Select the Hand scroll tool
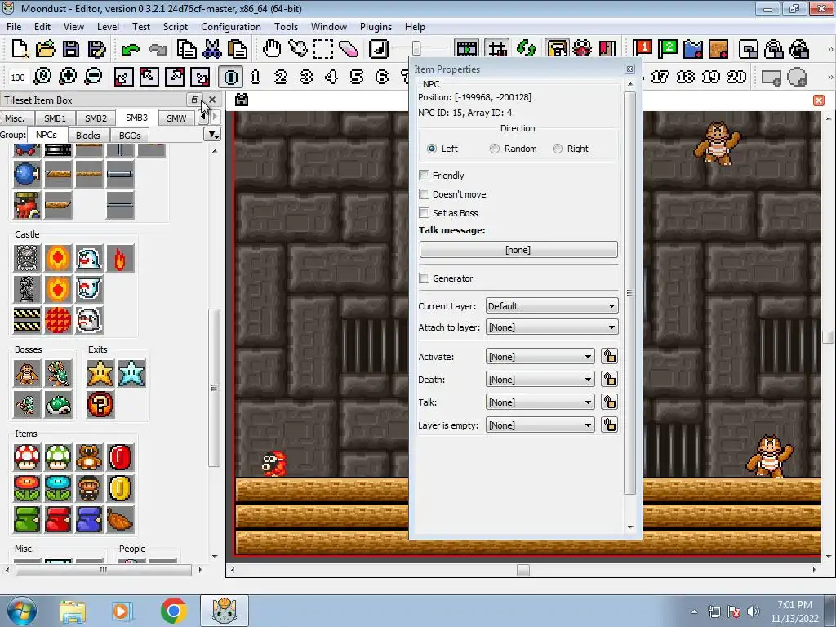The height and width of the screenshot is (627, 836). pos(272,49)
